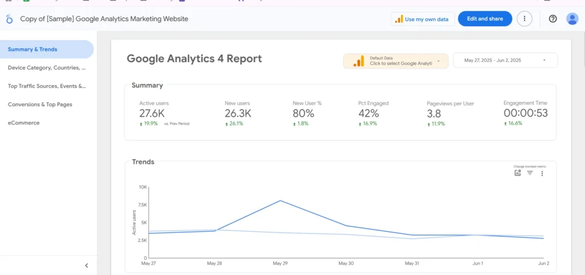Click the May 30 label on the chart axis
Viewport: 585px width, 275px height.
346,264
